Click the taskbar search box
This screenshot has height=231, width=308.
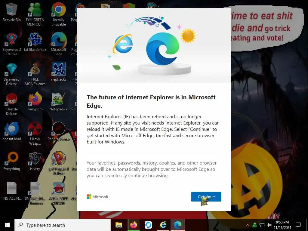[63, 225]
